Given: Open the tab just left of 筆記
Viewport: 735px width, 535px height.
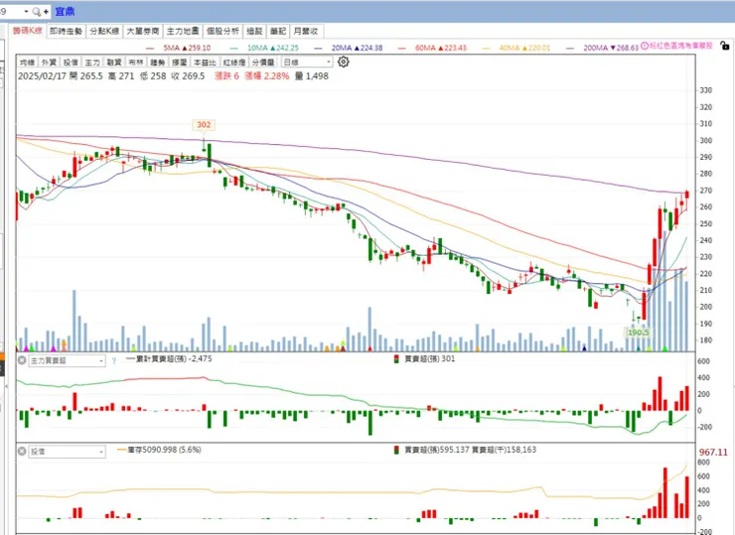Looking at the screenshot, I should pyautogui.click(x=254, y=32).
